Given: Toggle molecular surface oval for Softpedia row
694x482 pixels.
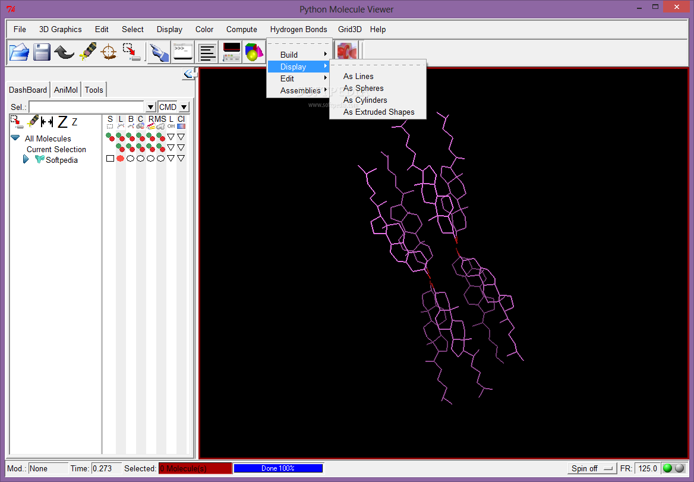Looking at the screenshot, I should click(x=160, y=159).
